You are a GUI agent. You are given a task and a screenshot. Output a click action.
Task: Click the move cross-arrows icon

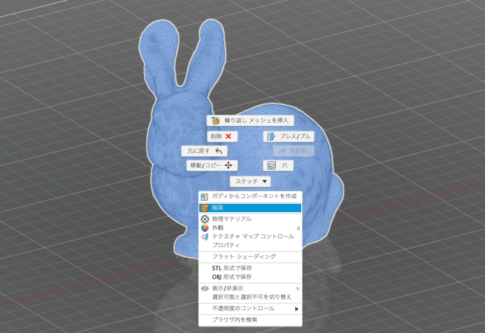[229, 166]
